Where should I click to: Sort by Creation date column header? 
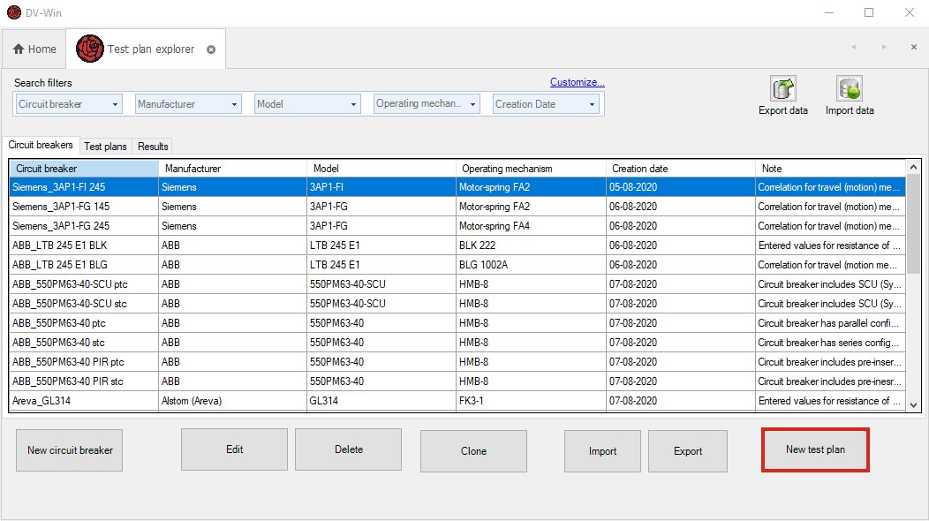tap(681, 169)
